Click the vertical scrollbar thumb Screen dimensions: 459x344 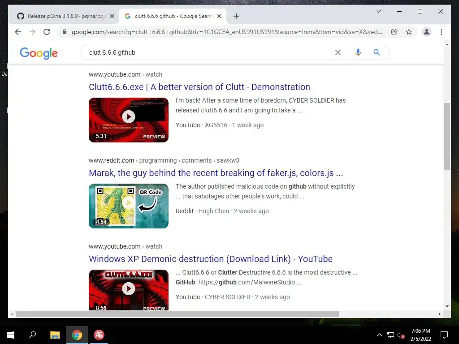point(447,136)
